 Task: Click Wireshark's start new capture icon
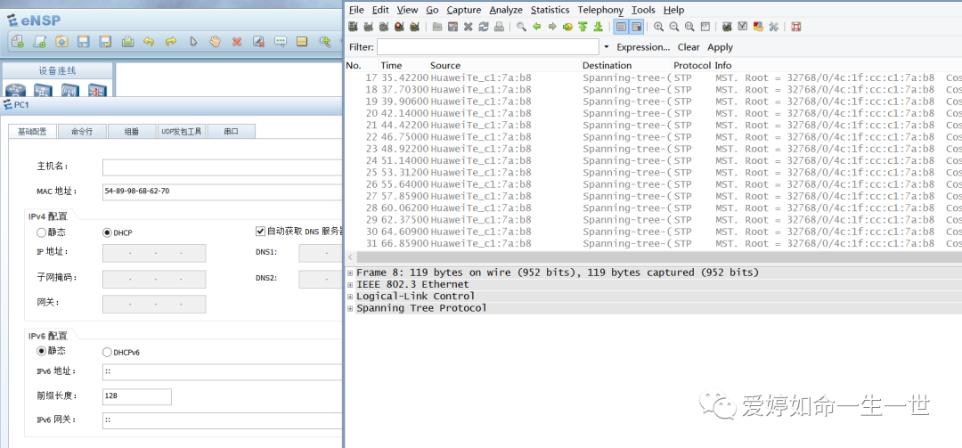(x=383, y=27)
